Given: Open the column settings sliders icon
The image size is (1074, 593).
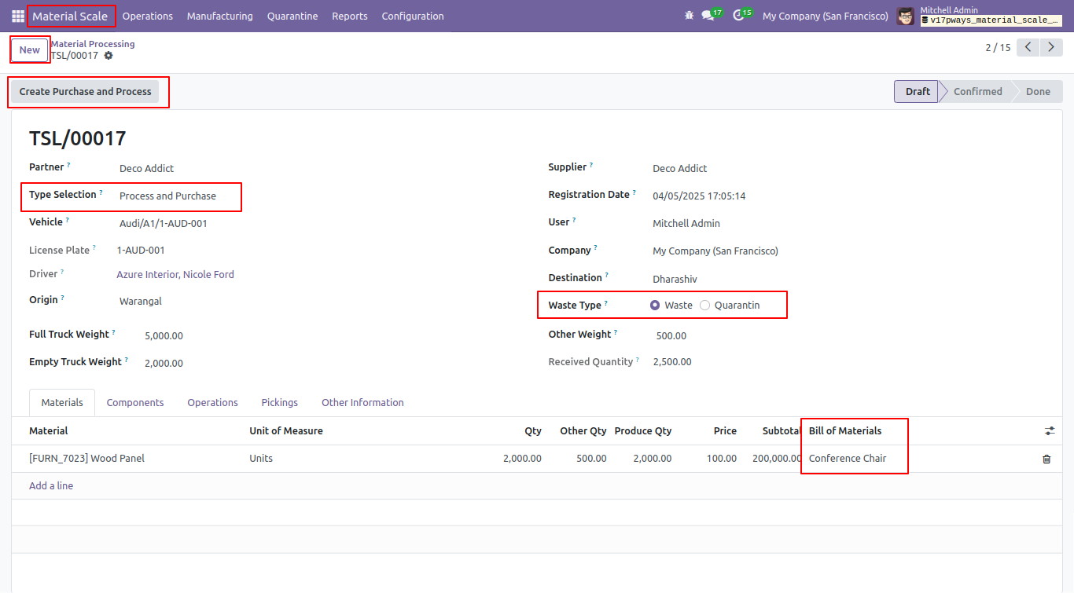Looking at the screenshot, I should pyautogui.click(x=1050, y=431).
